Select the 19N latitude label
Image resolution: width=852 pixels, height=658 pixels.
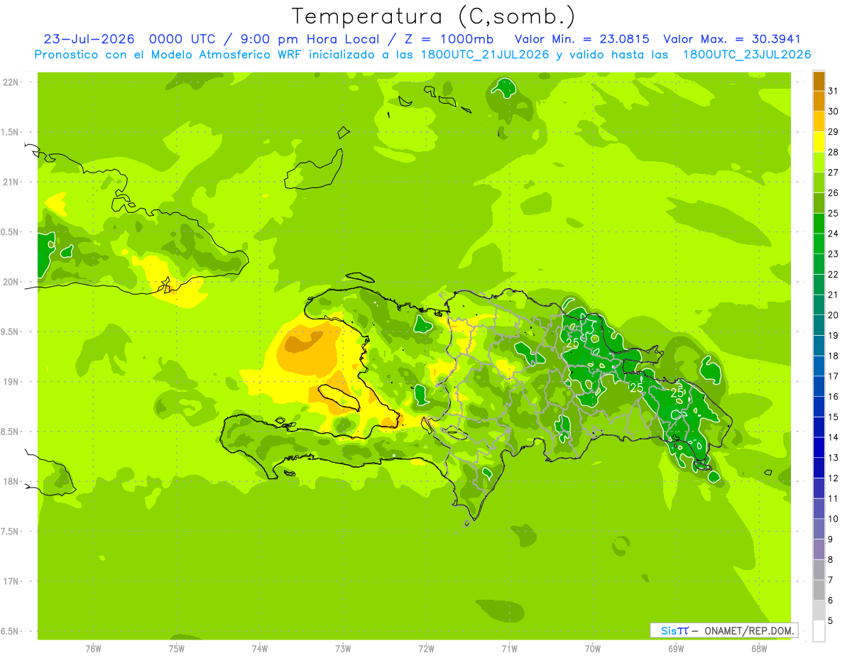pyautogui.click(x=11, y=382)
